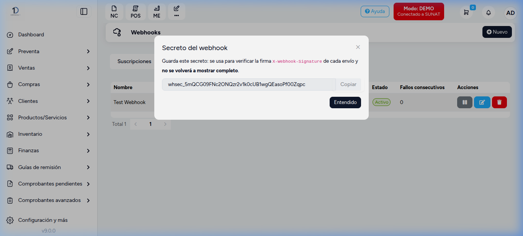Open the ME quick shortcut

point(157,12)
